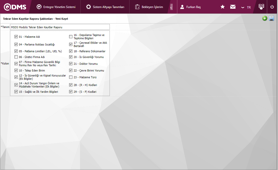
Task: Click the QDMS logo
Action: click(x=15, y=7)
